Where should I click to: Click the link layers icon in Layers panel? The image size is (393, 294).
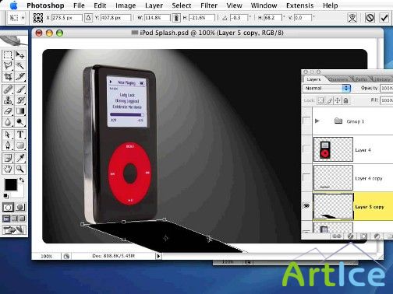tap(337, 236)
